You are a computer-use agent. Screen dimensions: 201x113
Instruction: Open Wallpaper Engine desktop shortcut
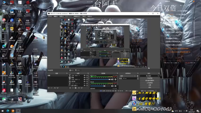click(x=12, y=22)
